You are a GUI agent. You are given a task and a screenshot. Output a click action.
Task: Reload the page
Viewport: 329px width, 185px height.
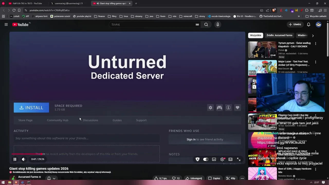pos(14,10)
